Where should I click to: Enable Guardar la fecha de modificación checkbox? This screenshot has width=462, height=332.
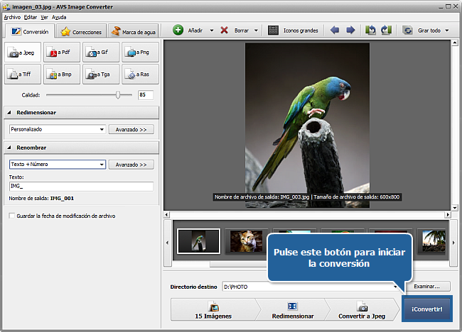pos(12,216)
